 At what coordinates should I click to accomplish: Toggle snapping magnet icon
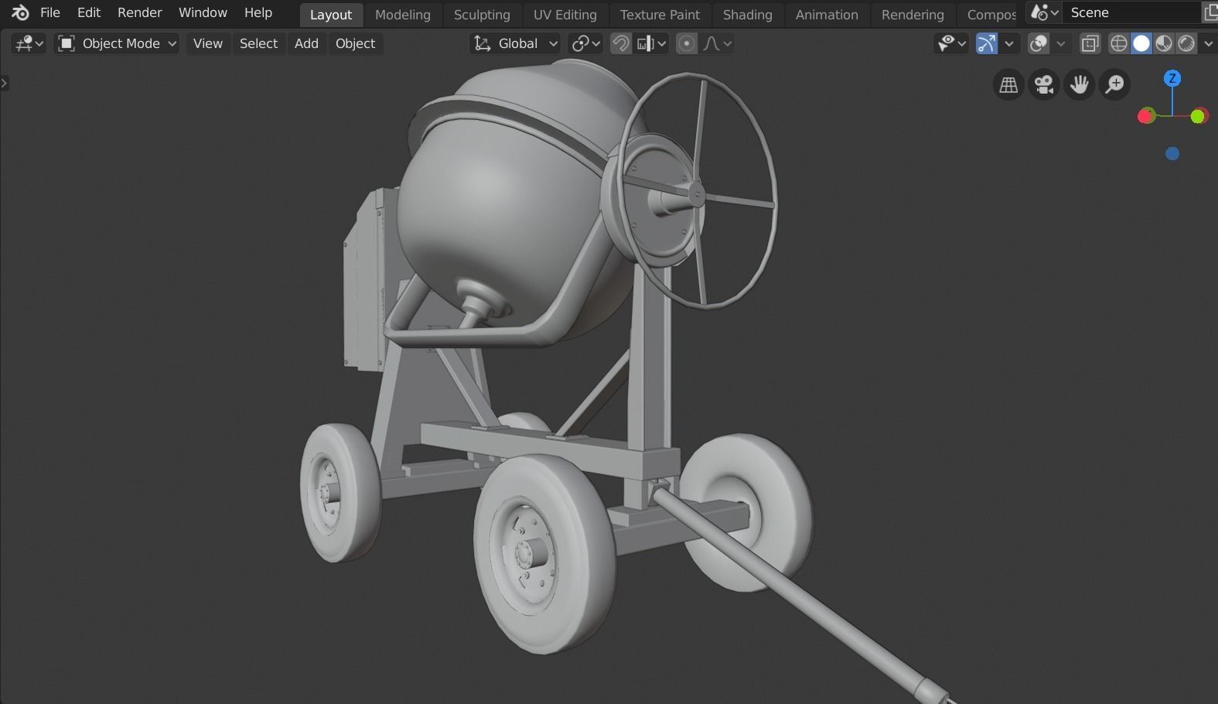[x=621, y=43]
